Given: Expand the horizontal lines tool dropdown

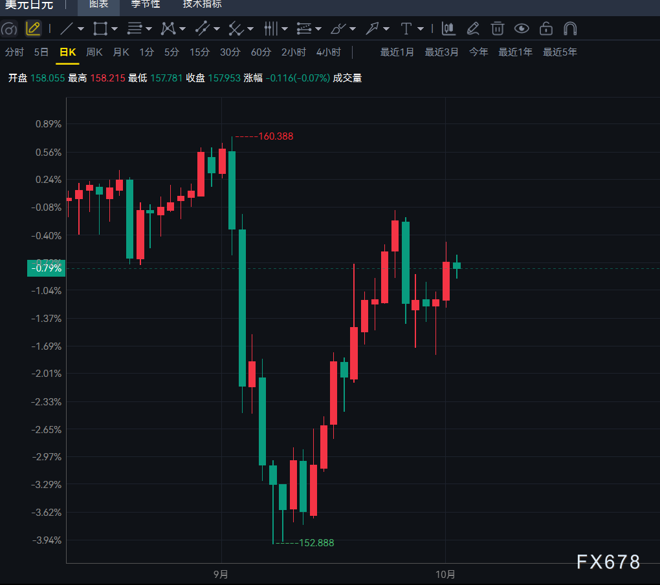Looking at the screenshot, I should point(149,29).
